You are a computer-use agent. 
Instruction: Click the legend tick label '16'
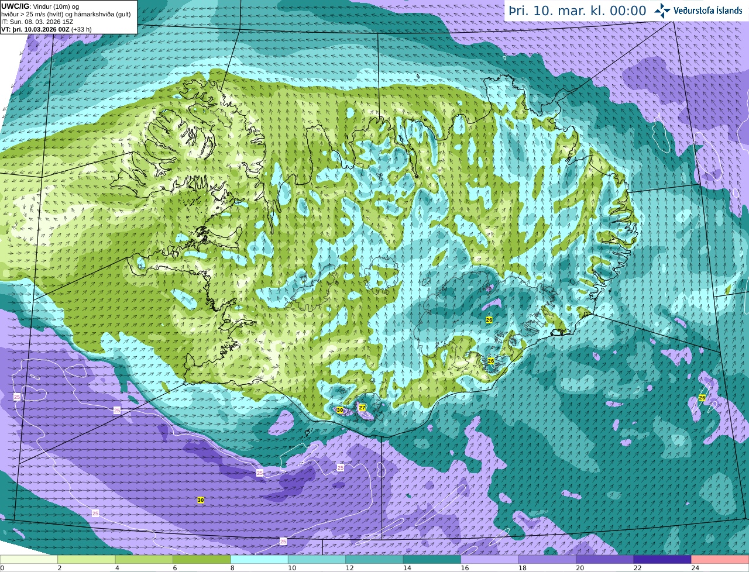tap(465, 568)
